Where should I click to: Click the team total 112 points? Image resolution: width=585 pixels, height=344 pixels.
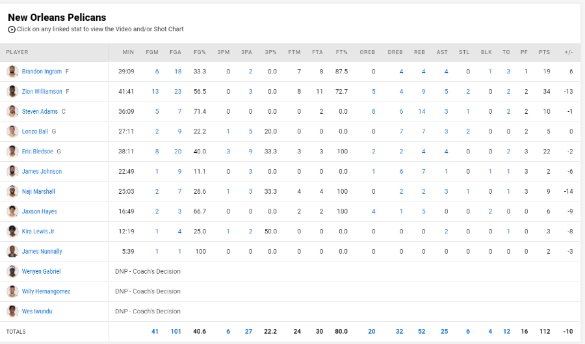[x=545, y=331]
